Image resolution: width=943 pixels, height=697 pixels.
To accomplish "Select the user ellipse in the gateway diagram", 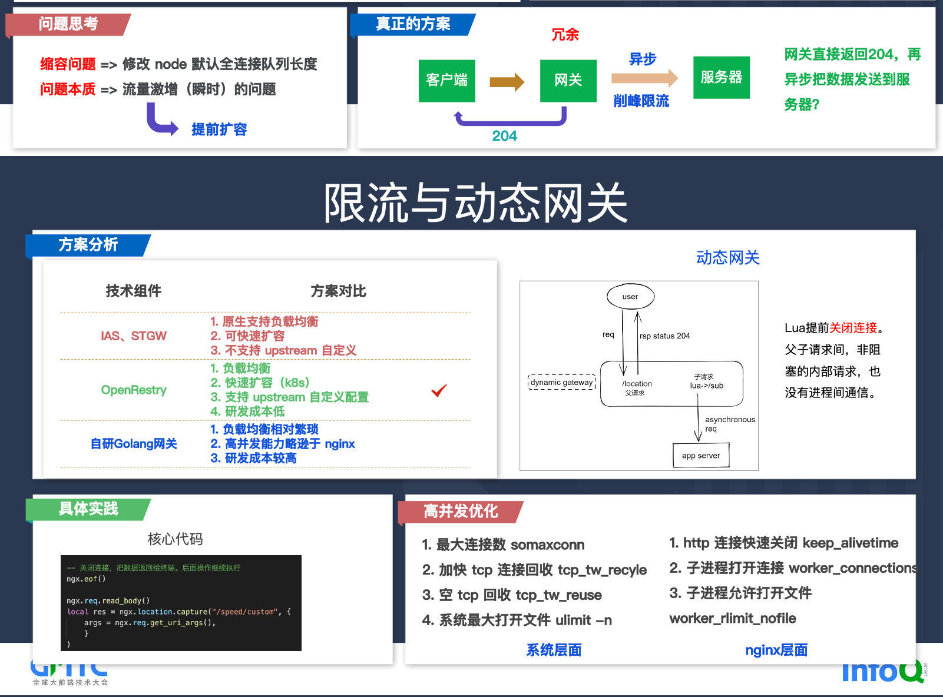I will [630, 297].
